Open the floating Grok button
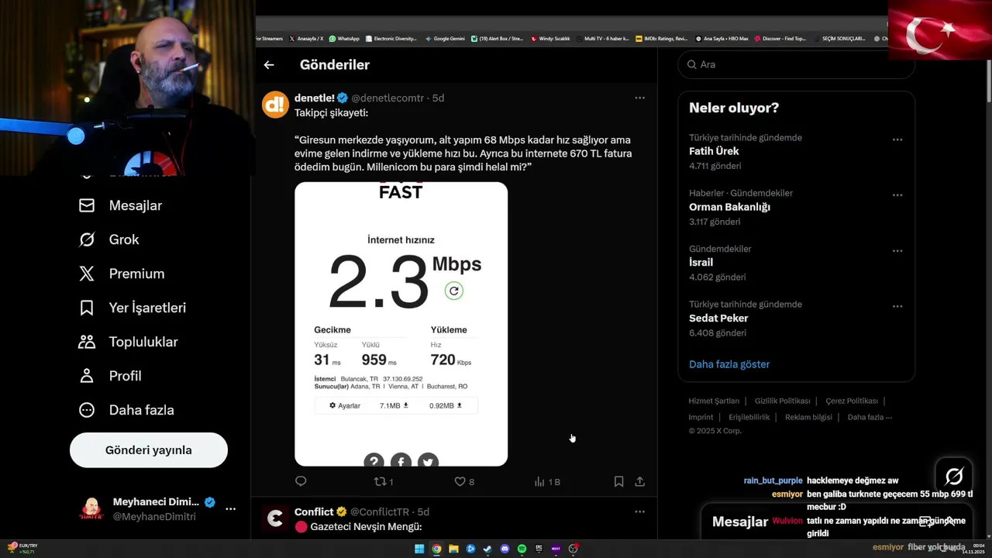The height and width of the screenshot is (558, 992). (x=954, y=475)
